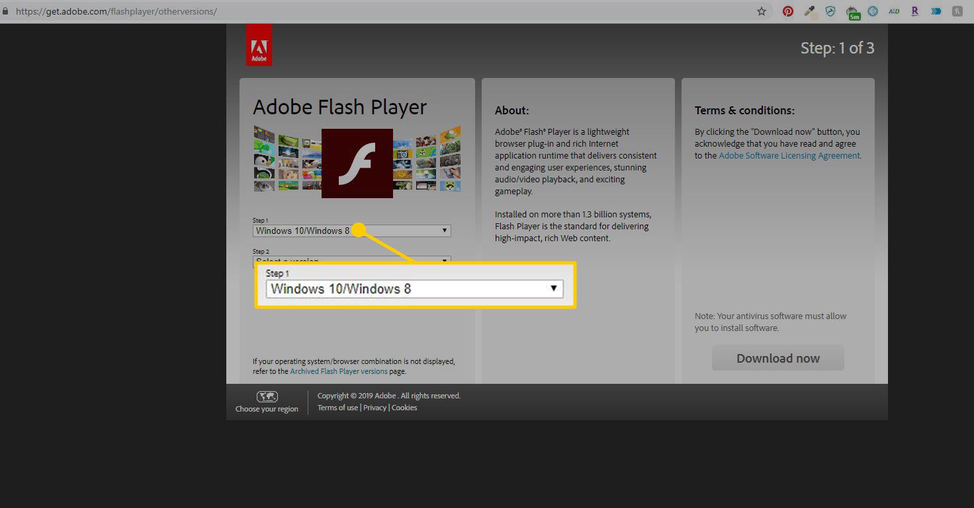Viewport: 974px width, 508px height.
Task: Bookmark this page with the star icon
Action: 762,11
